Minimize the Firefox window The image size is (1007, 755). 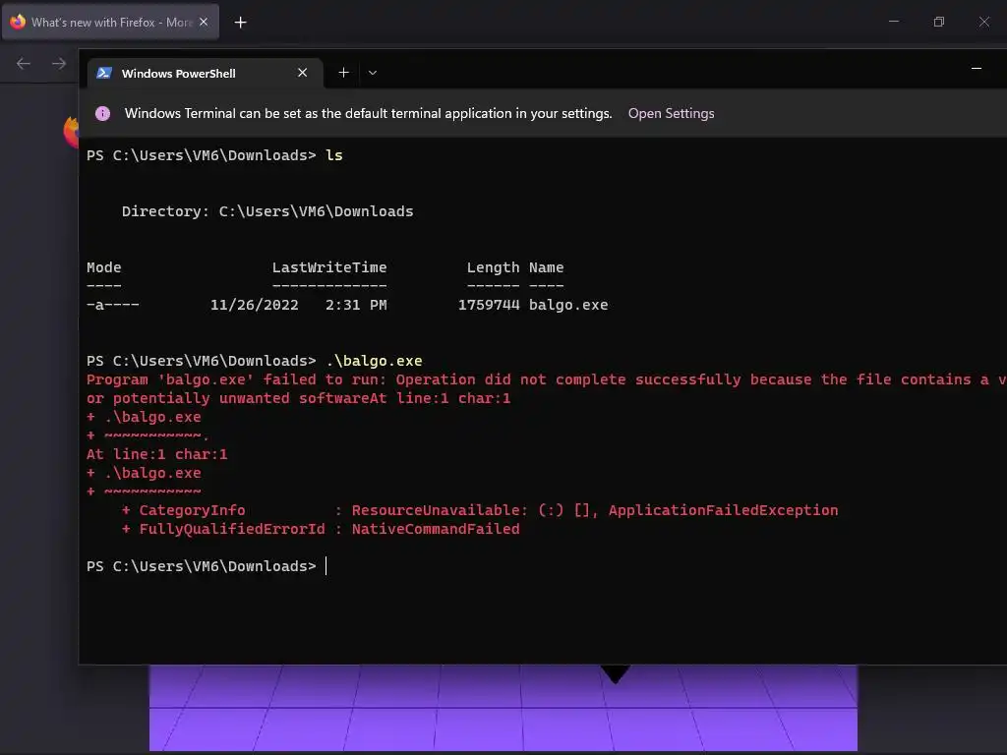pyautogui.click(x=893, y=22)
